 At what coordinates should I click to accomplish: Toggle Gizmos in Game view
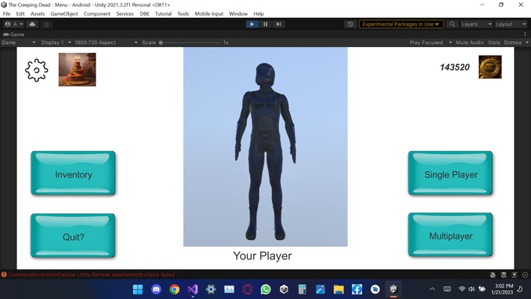click(x=512, y=43)
